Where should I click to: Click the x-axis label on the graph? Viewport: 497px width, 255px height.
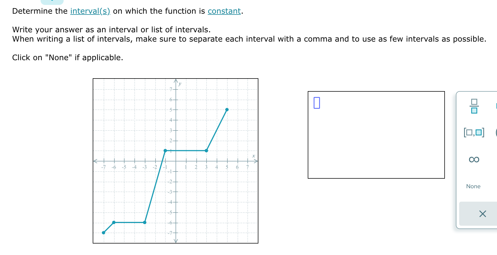pos(253,156)
